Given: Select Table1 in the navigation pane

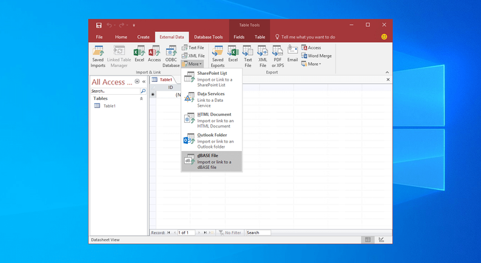Looking at the screenshot, I should (110, 106).
